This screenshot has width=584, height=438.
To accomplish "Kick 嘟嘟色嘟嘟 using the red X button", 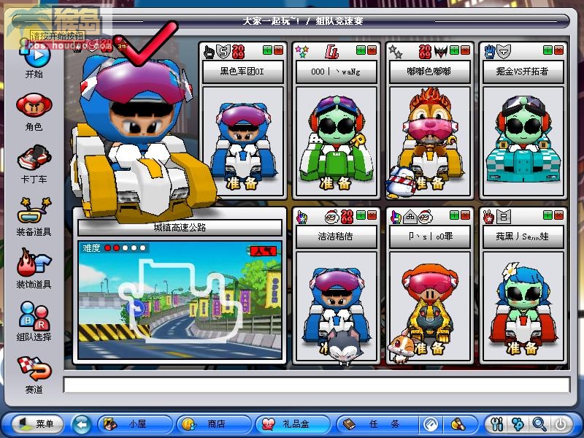I will [x=466, y=50].
